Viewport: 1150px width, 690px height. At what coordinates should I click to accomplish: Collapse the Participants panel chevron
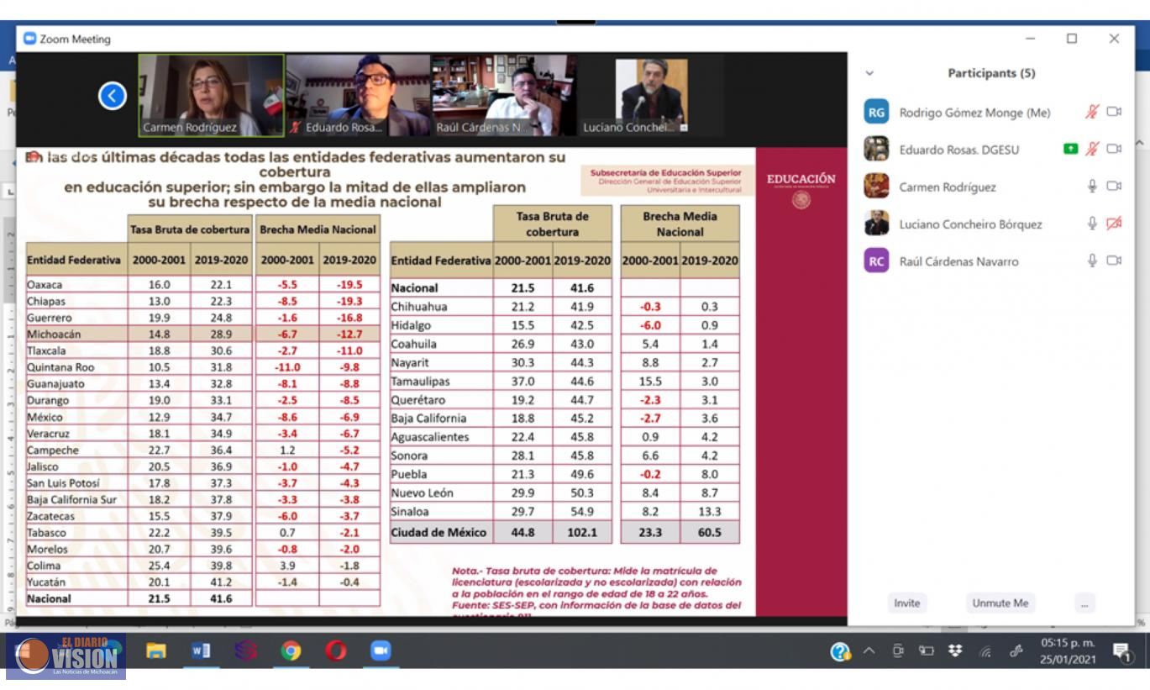(869, 74)
